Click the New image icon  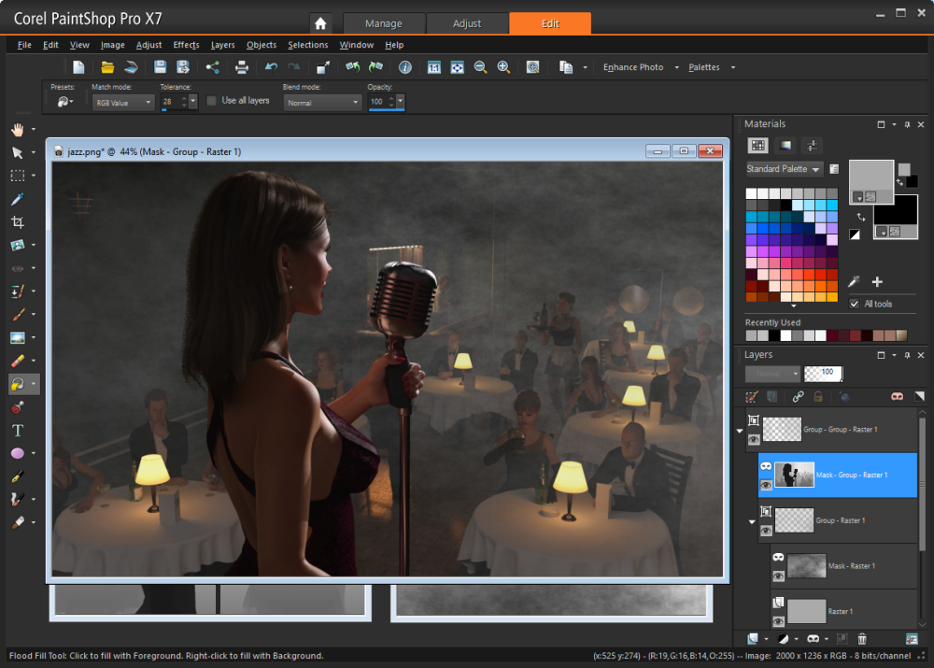point(78,67)
